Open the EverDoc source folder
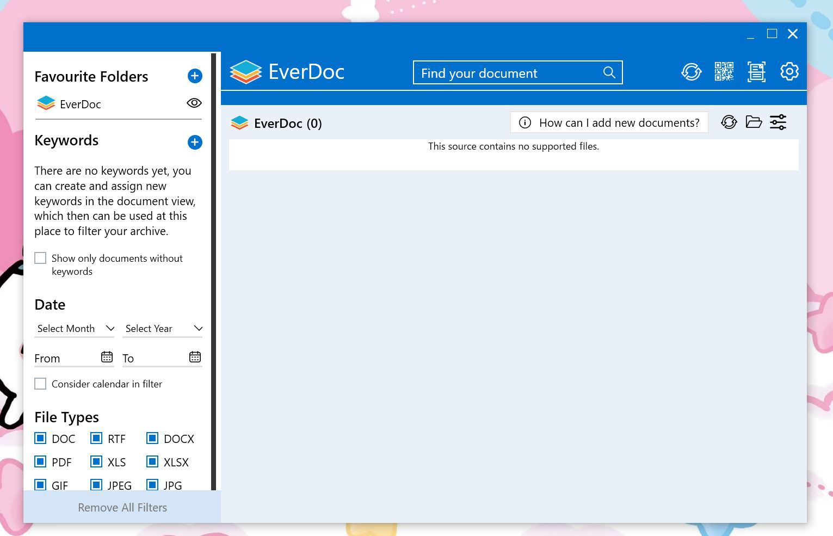The image size is (833, 536). tap(754, 122)
